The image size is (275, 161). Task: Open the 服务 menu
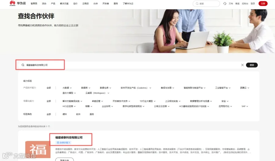116,3
